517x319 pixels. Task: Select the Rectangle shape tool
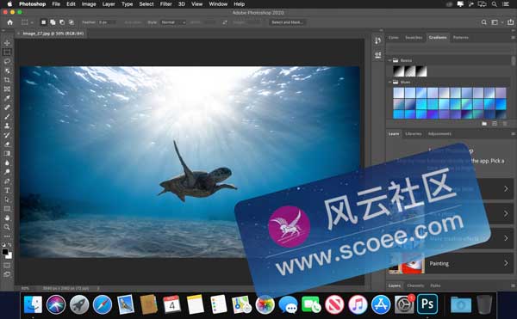click(x=7, y=208)
